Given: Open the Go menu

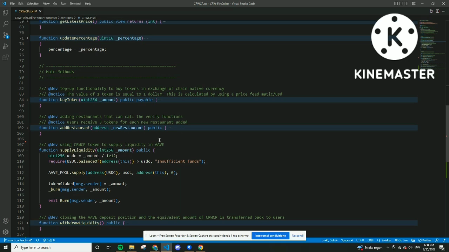Looking at the screenshot, I should click(x=55, y=3).
